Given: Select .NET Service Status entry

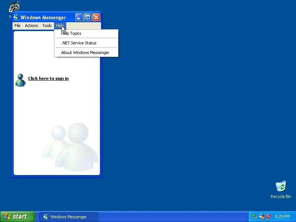Looking at the screenshot, I should 86,43.
